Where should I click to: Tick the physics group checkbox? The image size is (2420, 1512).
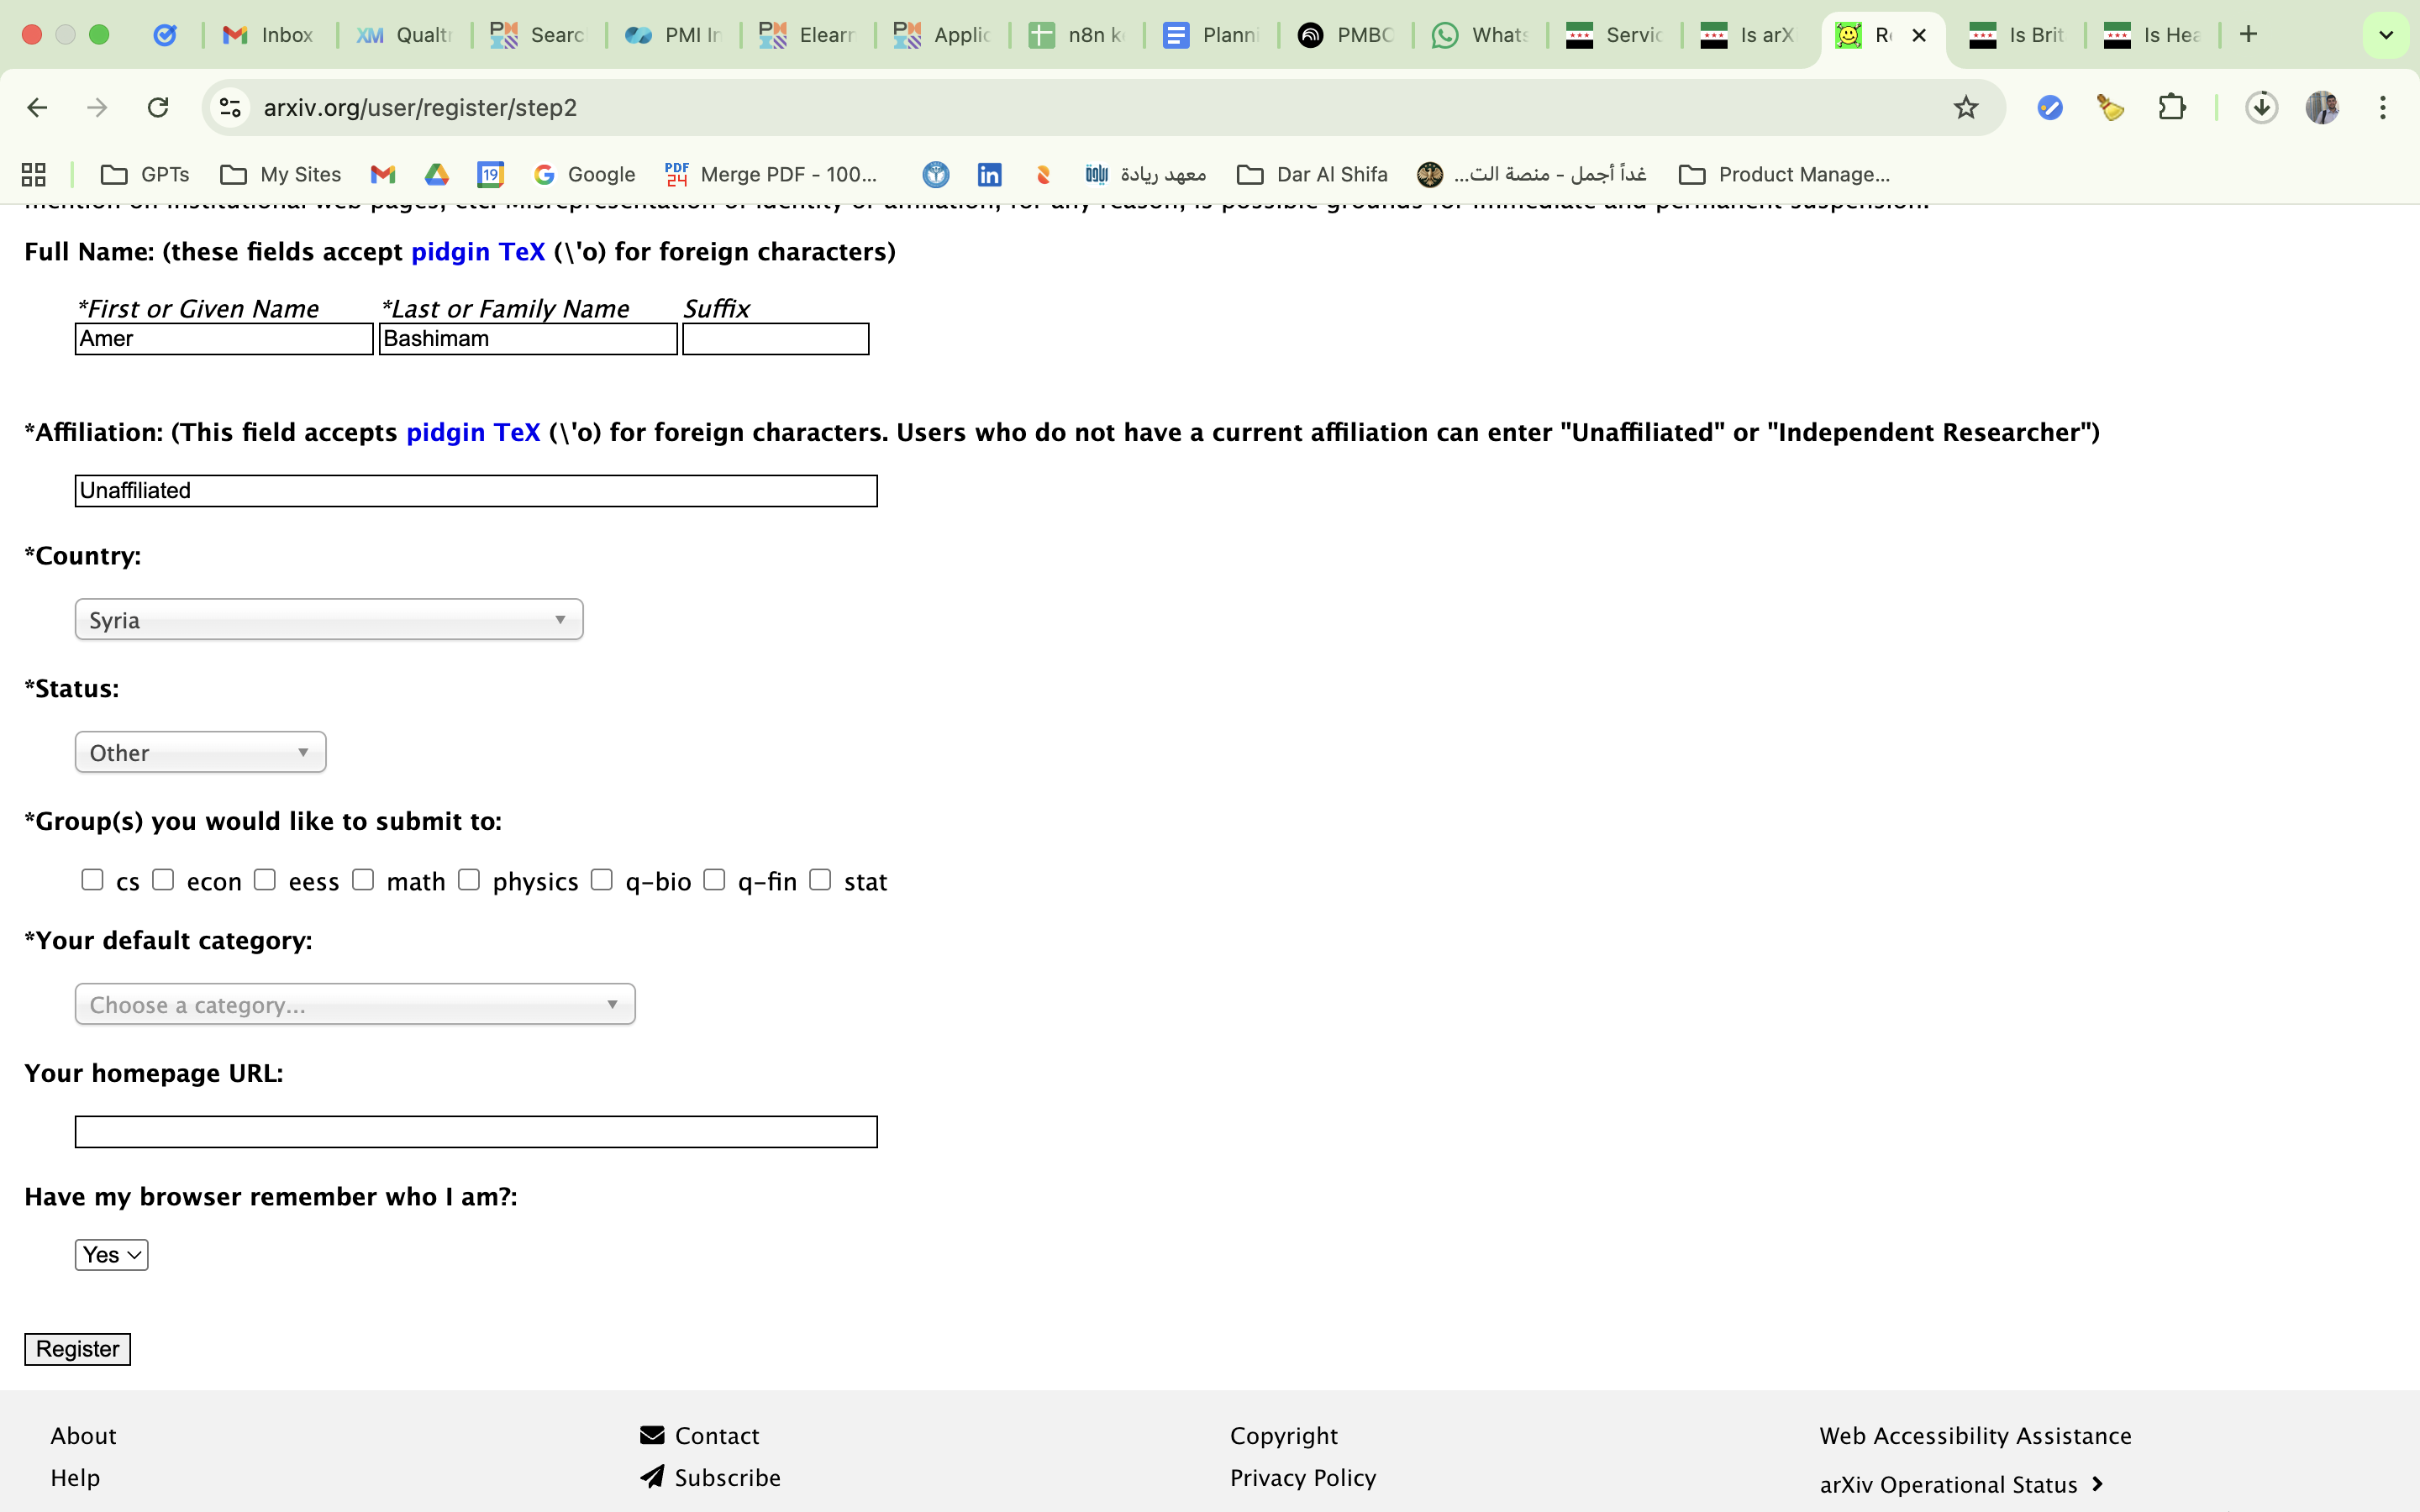tap(469, 880)
